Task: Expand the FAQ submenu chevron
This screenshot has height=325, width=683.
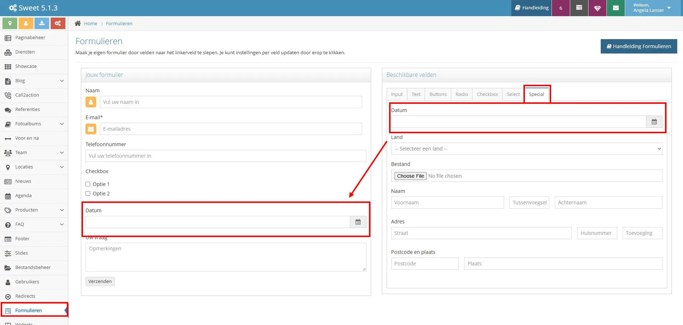Action: point(62,224)
